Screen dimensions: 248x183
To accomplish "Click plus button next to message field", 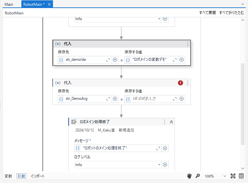I will click(x=165, y=148).
